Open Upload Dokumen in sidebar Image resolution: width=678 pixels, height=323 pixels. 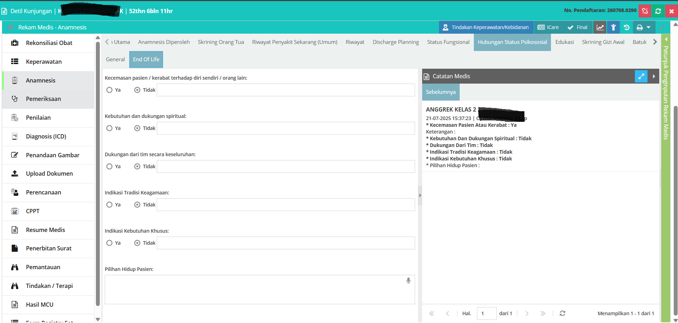click(x=48, y=174)
